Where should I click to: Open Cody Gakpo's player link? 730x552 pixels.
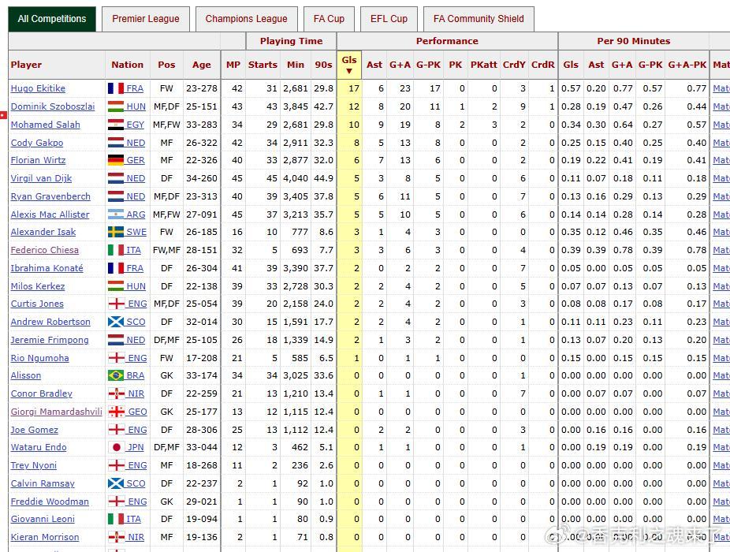tap(37, 143)
